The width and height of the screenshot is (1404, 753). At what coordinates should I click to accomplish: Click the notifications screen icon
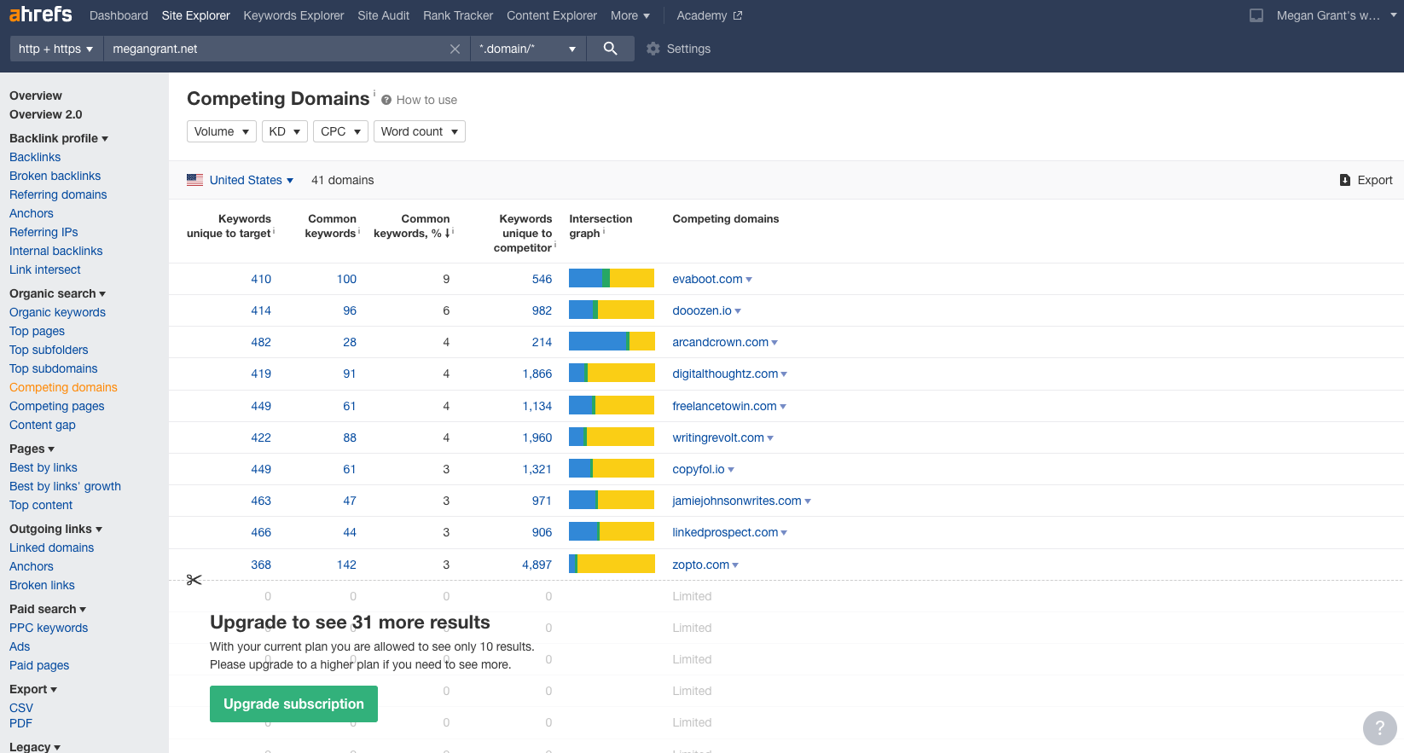1256,15
